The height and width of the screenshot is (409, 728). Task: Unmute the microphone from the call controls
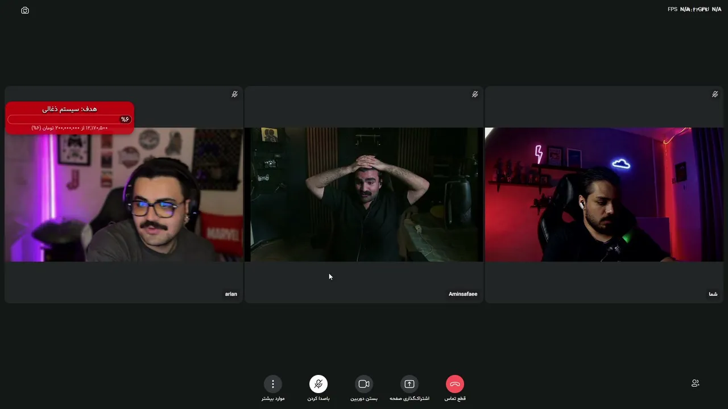pos(318,384)
